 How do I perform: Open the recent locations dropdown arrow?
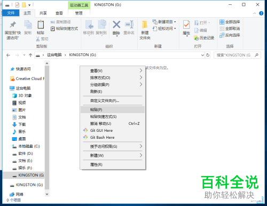(x=24, y=55)
